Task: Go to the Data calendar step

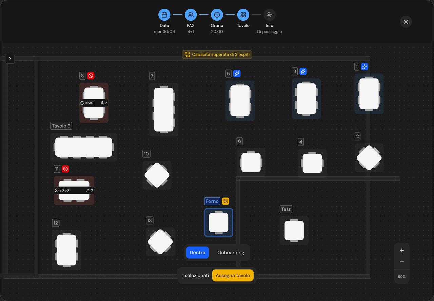Action: click(164, 15)
